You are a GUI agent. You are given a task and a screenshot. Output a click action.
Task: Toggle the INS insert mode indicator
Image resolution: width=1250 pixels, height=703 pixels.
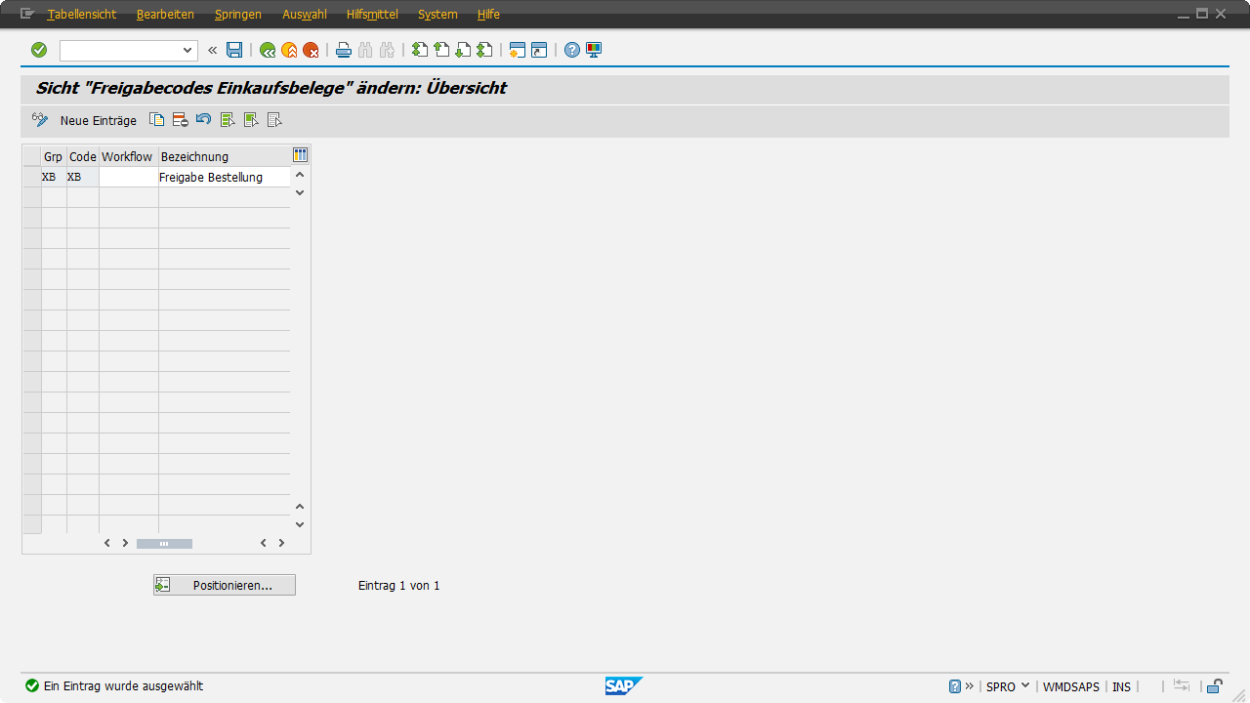pos(1121,686)
